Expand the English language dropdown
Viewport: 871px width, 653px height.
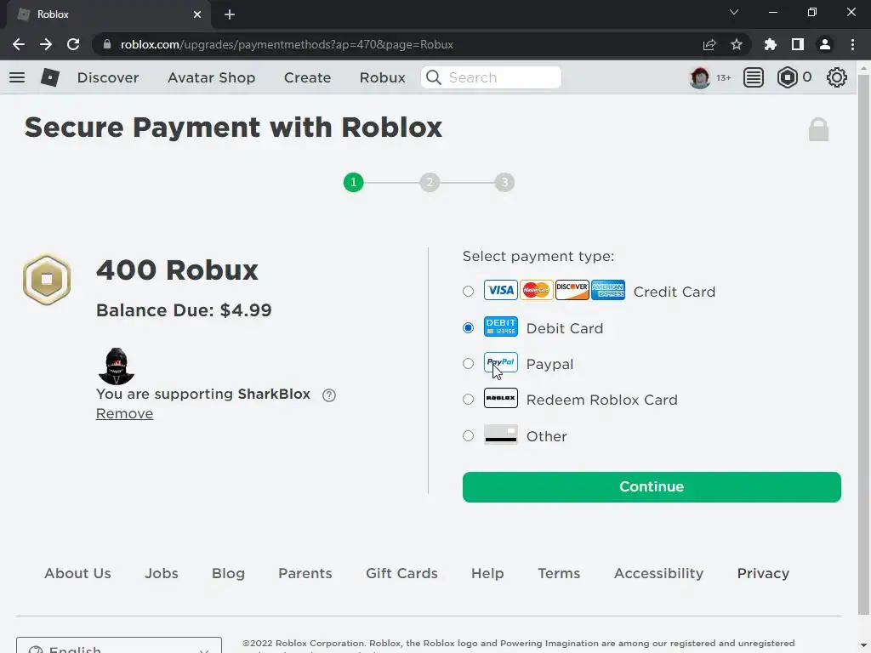119,645
